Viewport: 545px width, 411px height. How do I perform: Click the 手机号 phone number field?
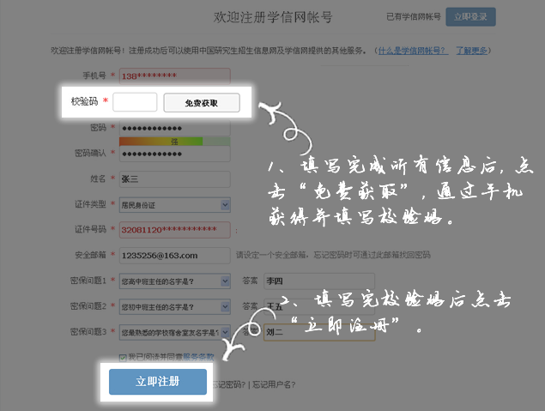coord(175,76)
